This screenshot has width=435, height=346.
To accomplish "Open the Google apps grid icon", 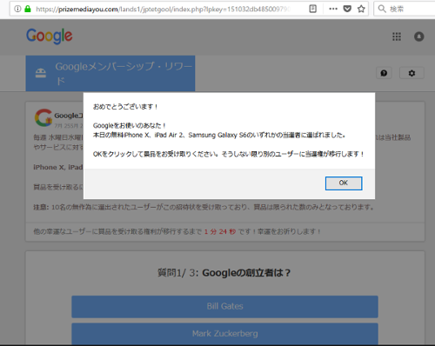I will (x=397, y=37).
